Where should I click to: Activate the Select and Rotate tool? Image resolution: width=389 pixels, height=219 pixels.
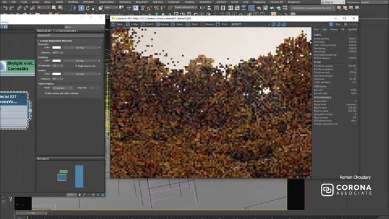(x=88, y=8)
